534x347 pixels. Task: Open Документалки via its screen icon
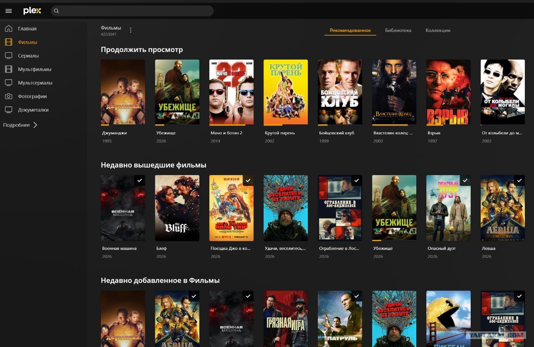tap(8, 110)
